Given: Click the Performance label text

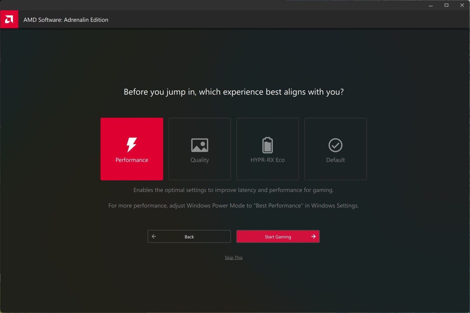Looking at the screenshot, I should pyautogui.click(x=132, y=160).
